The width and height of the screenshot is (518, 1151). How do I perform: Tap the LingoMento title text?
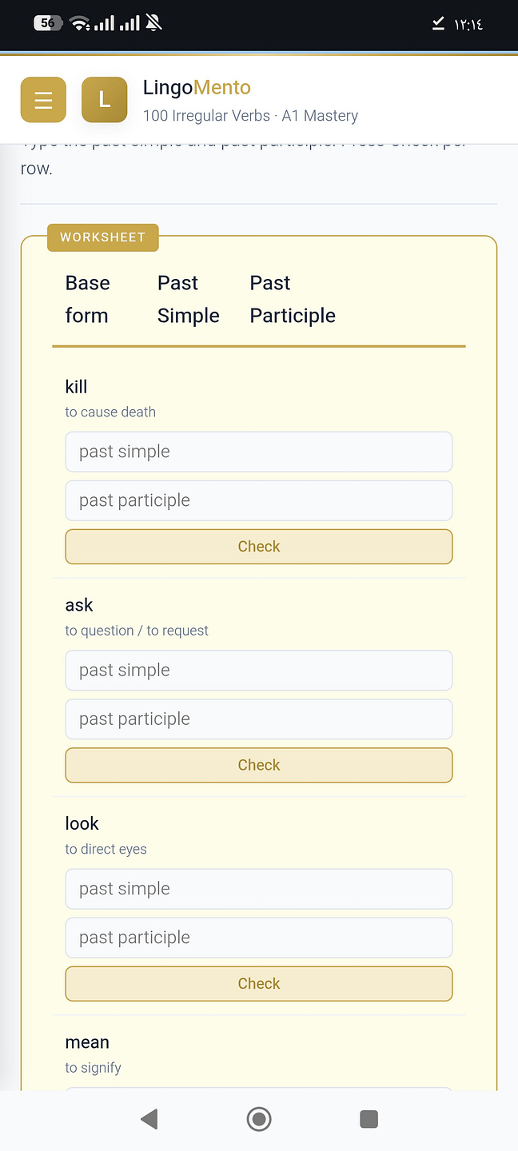click(x=197, y=87)
